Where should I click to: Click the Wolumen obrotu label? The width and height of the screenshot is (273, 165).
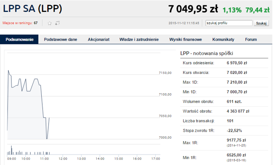pos(198,102)
